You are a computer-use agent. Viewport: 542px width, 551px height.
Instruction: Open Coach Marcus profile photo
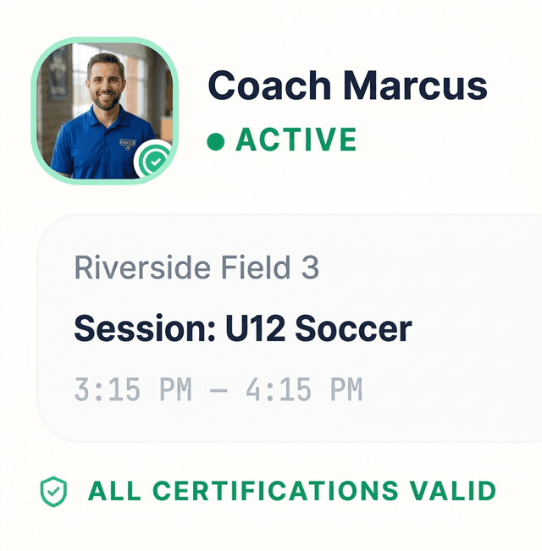coord(103,109)
